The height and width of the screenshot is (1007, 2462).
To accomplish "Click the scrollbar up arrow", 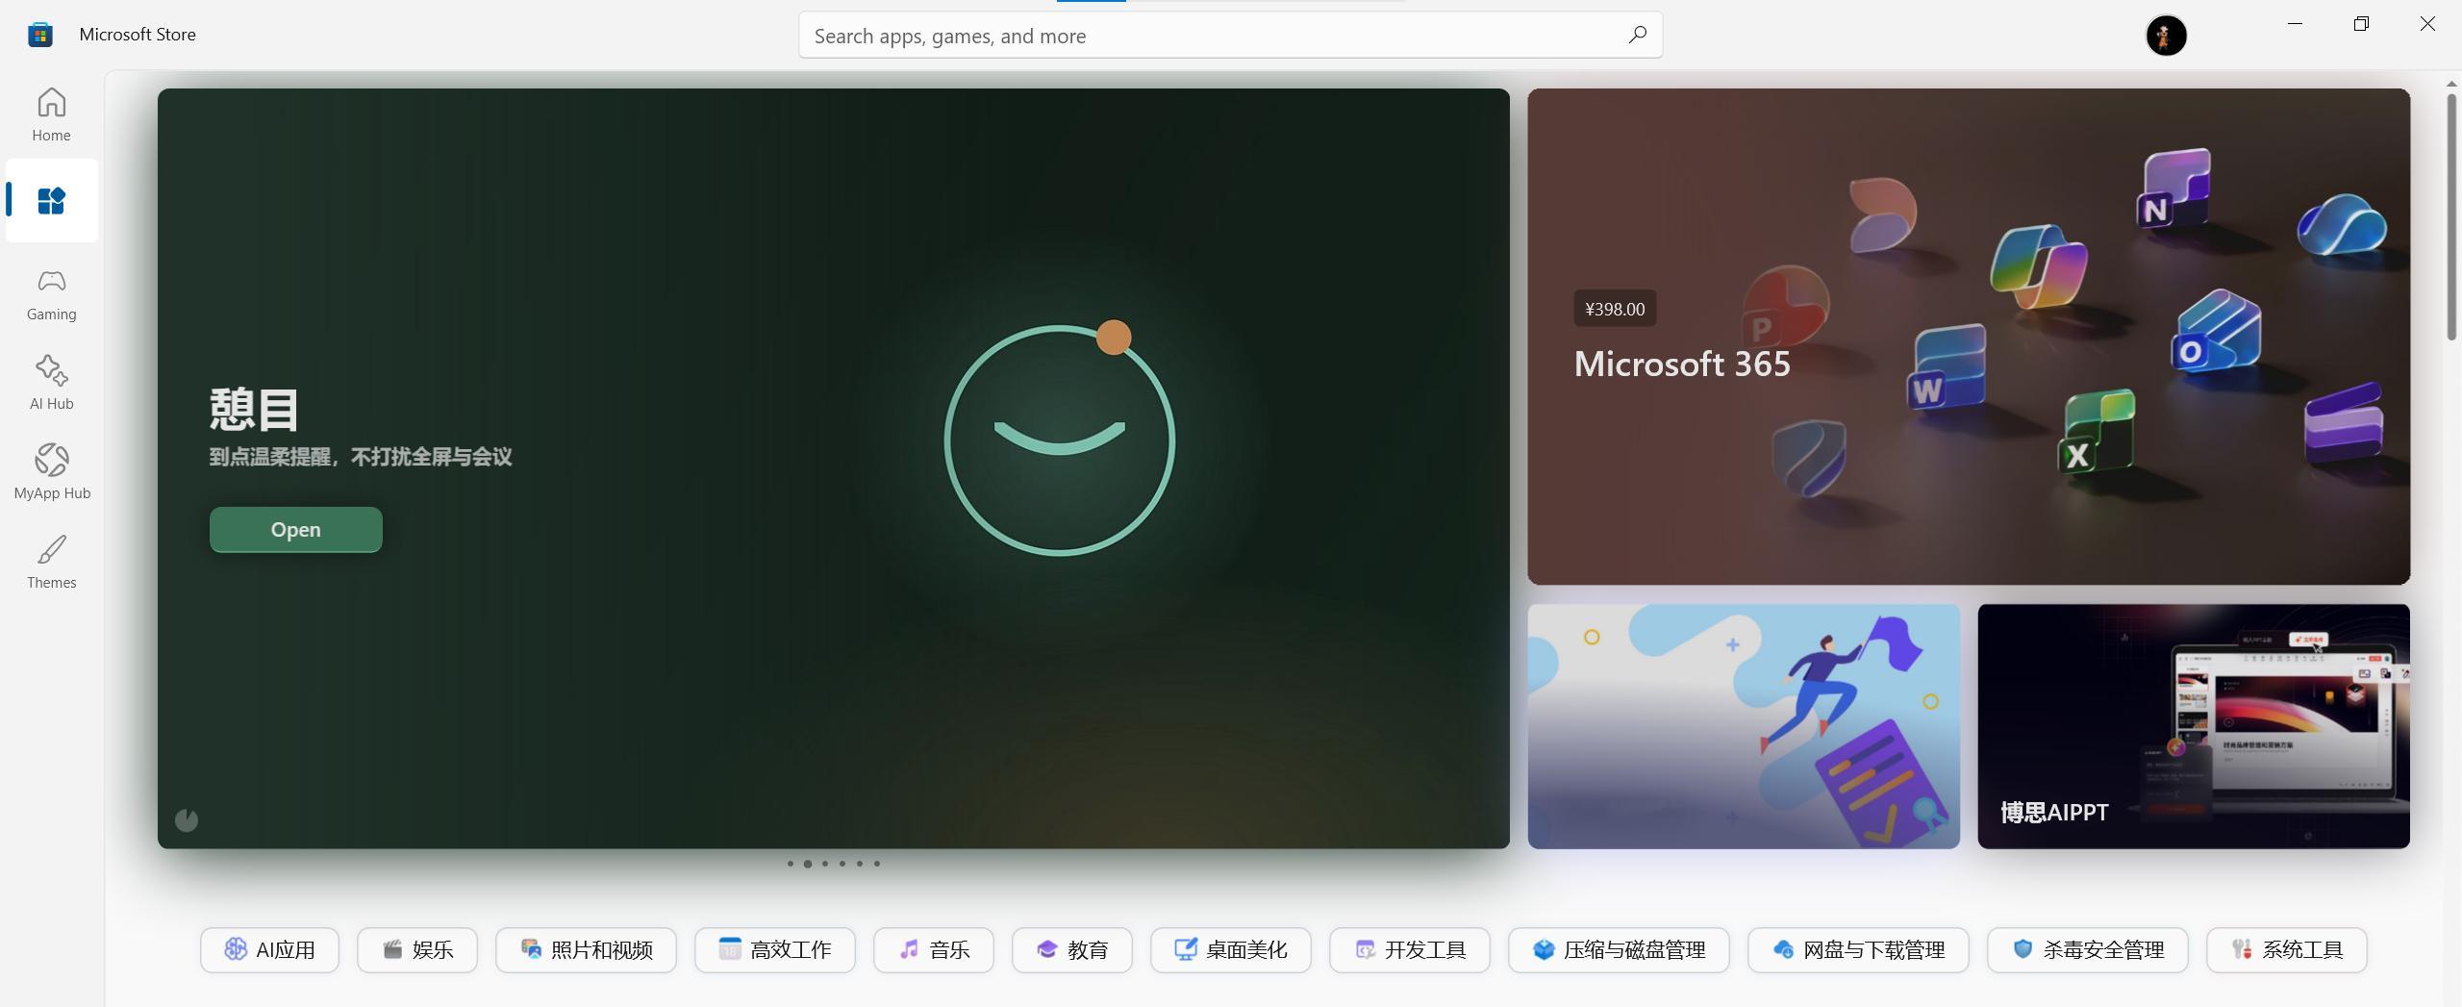I will tap(2451, 85).
